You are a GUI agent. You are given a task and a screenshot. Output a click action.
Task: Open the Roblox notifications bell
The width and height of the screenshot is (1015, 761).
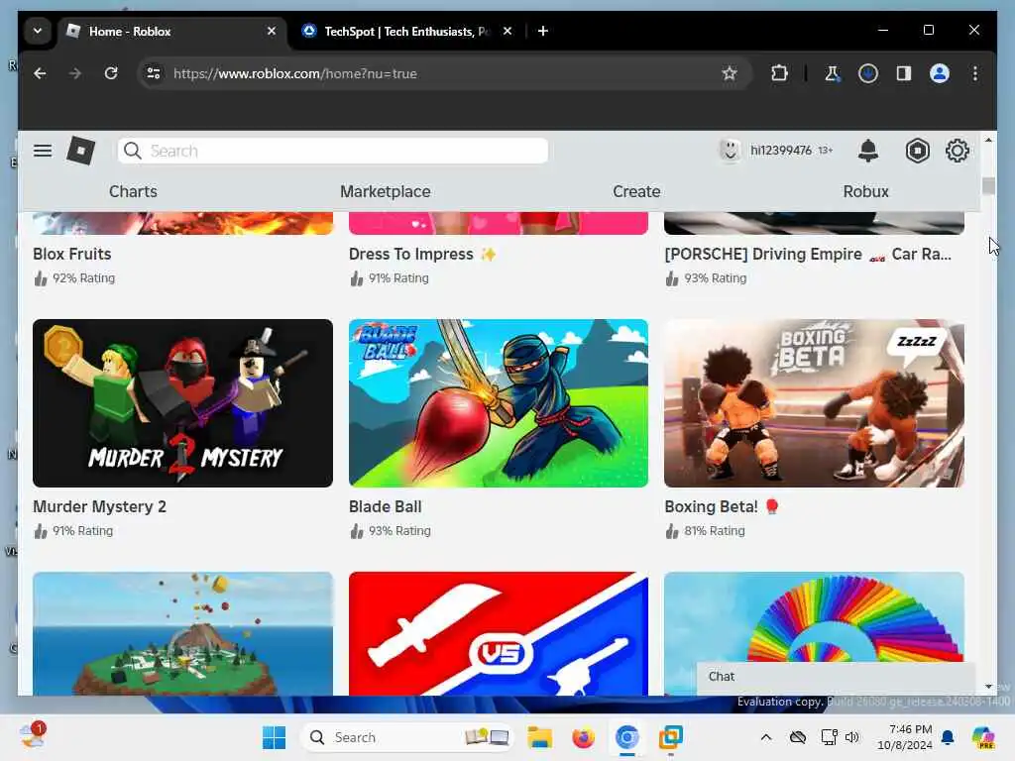coord(868,151)
